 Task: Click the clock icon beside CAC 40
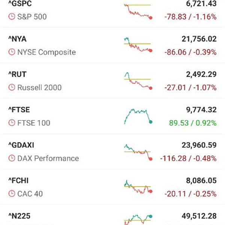coord(12,193)
